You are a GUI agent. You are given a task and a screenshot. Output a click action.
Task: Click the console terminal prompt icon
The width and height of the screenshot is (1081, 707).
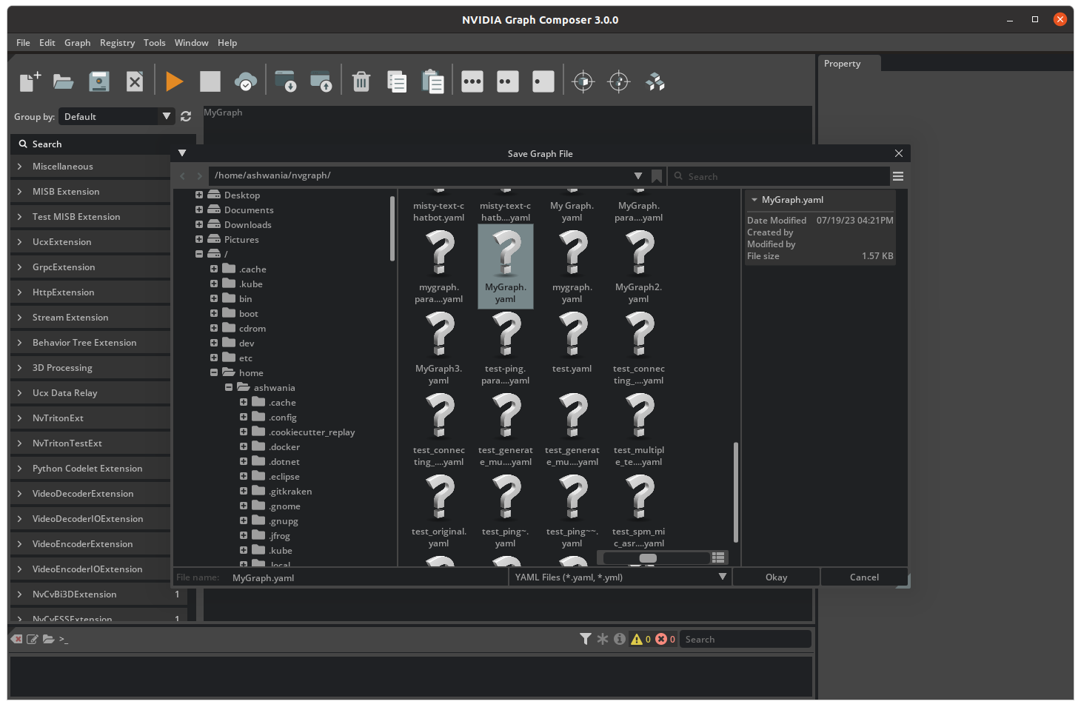coord(64,639)
